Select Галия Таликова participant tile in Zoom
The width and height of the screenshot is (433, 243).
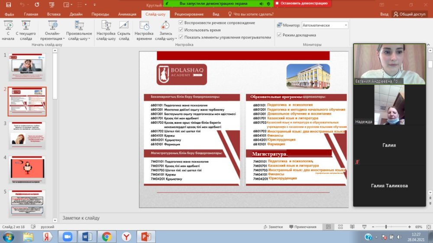389,185
